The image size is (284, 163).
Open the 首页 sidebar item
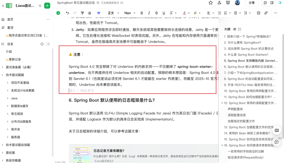[x=11, y=19]
